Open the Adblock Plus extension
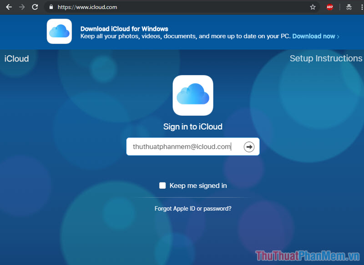Image resolution: width=364 pixels, height=265 pixels. [x=329, y=7]
